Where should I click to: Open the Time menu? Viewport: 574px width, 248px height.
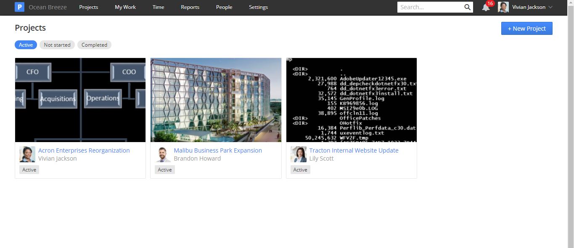159,7
